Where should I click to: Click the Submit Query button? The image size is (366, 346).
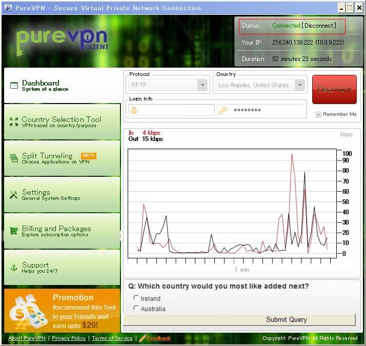click(239, 320)
